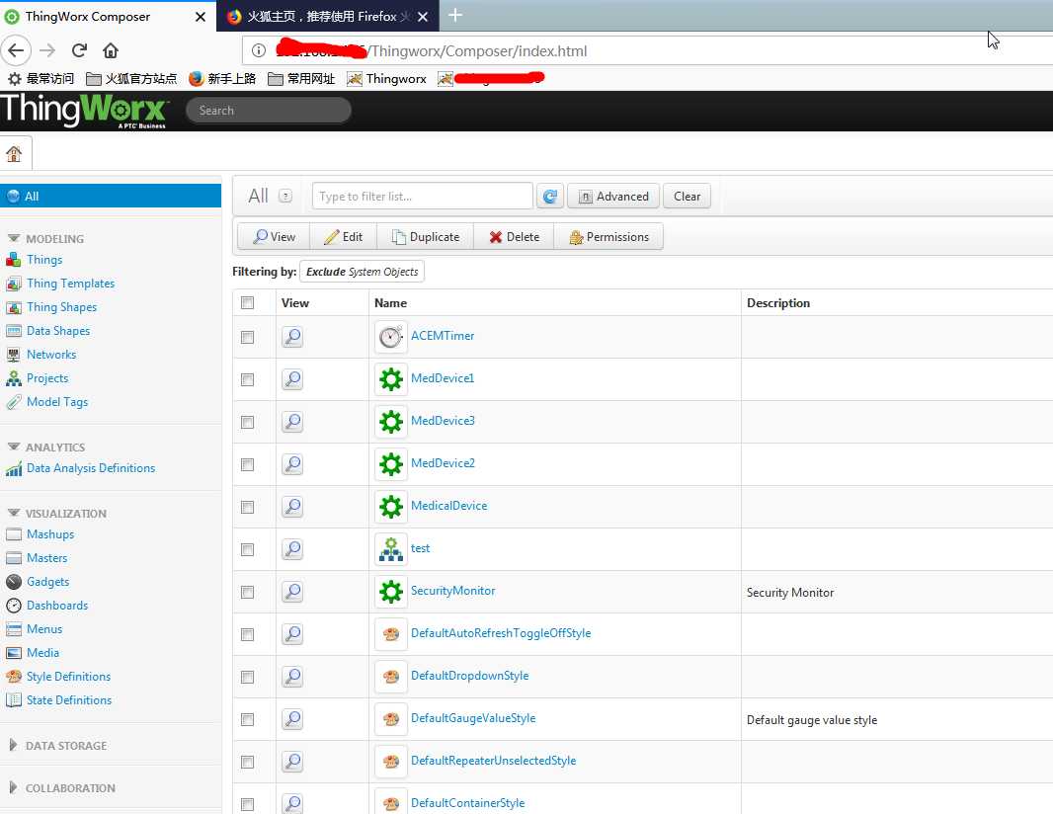Image resolution: width=1053 pixels, height=814 pixels.
Task: Open the 常用网址 bookmarks folder
Action: tap(301, 79)
